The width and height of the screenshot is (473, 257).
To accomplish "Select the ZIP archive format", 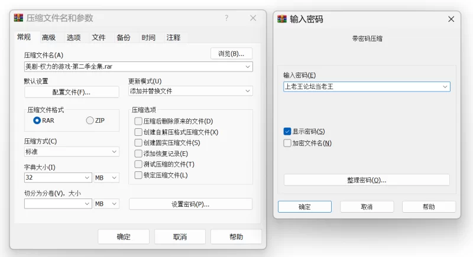I will [x=90, y=121].
